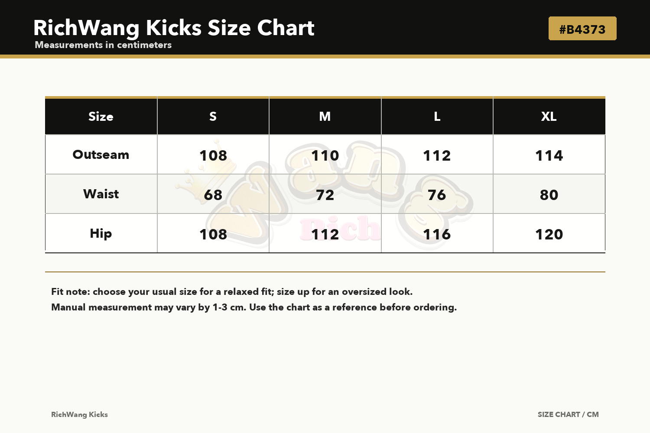
Task: Click the #B4373 product code badge
Action: click(x=582, y=29)
